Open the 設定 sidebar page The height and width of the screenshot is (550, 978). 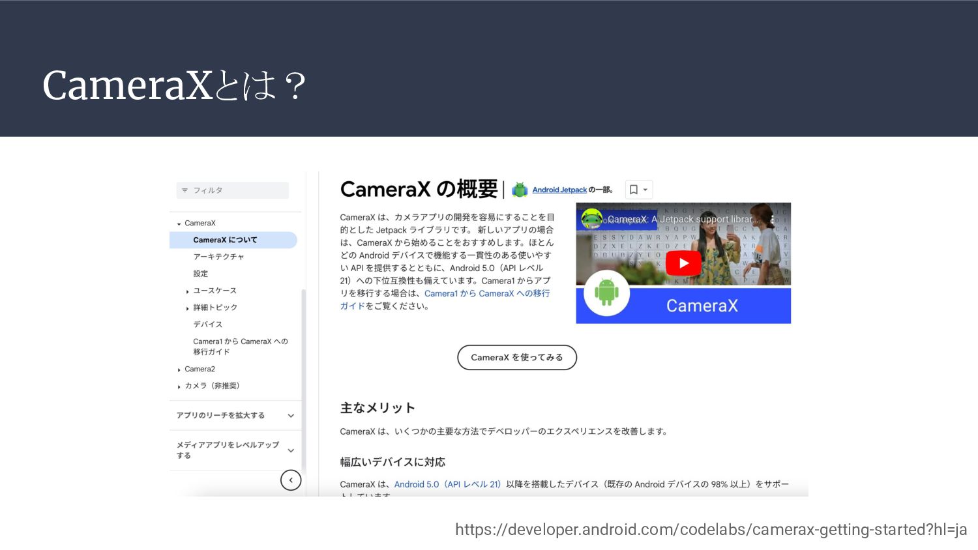pyautogui.click(x=201, y=274)
